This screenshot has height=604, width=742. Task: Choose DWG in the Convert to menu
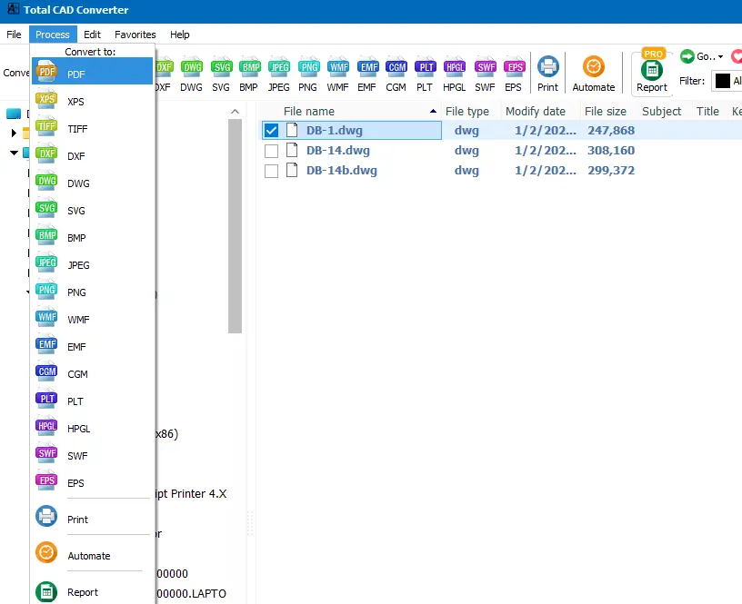tap(92, 183)
